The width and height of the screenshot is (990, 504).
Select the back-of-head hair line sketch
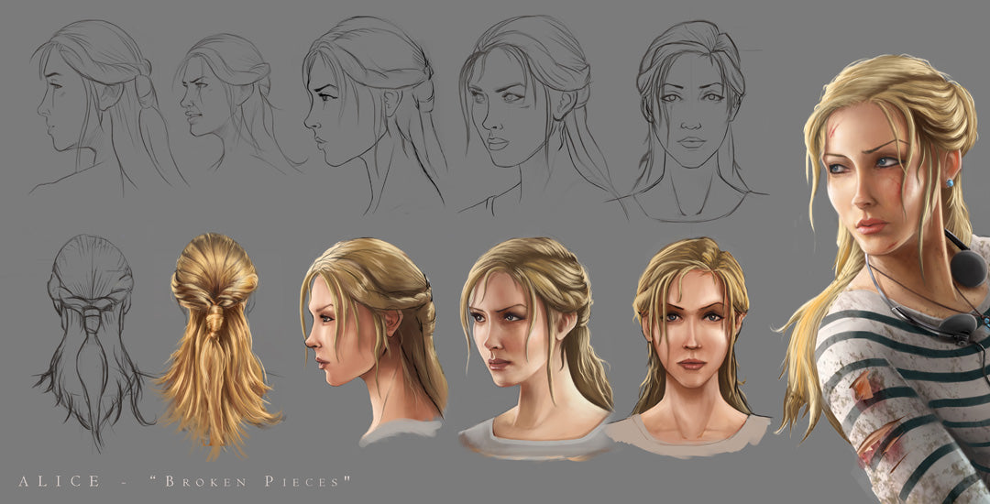tap(92, 330)
